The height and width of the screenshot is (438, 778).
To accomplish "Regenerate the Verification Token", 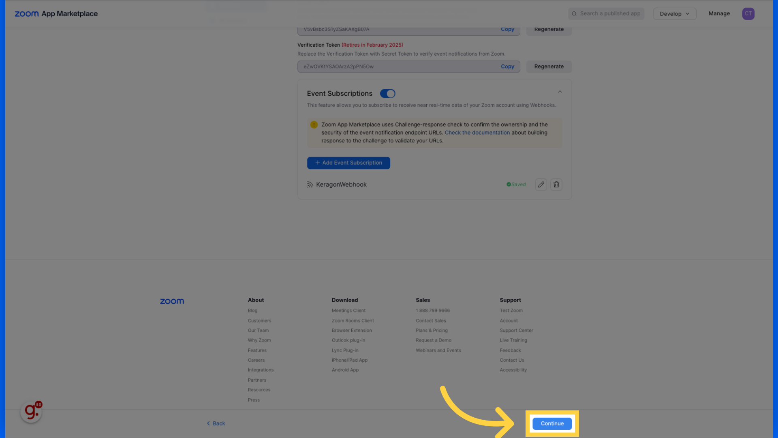I will pyautogui.click(x=549, y=67).
